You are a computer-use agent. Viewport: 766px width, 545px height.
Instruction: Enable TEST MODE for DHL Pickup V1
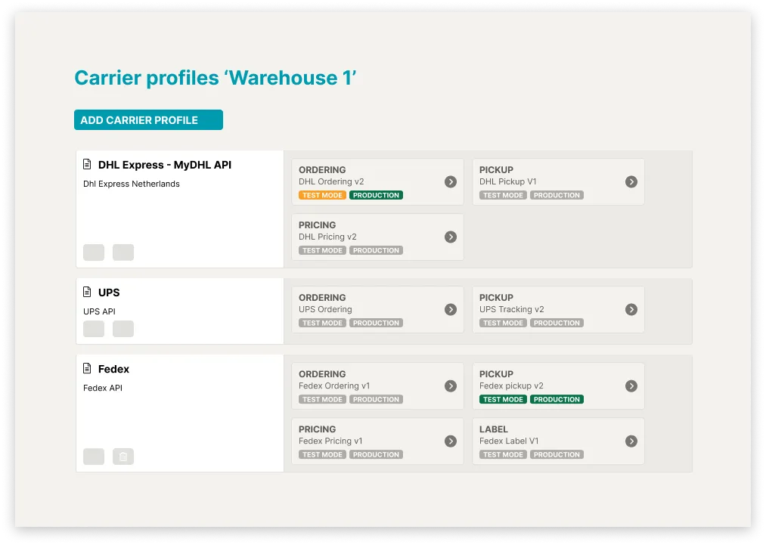click(503, 195)
